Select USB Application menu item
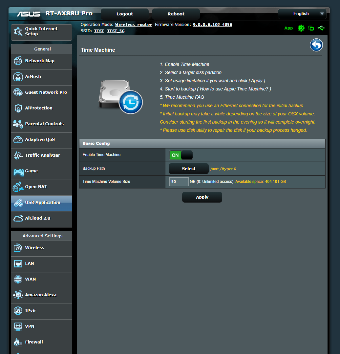 [42, 203]
